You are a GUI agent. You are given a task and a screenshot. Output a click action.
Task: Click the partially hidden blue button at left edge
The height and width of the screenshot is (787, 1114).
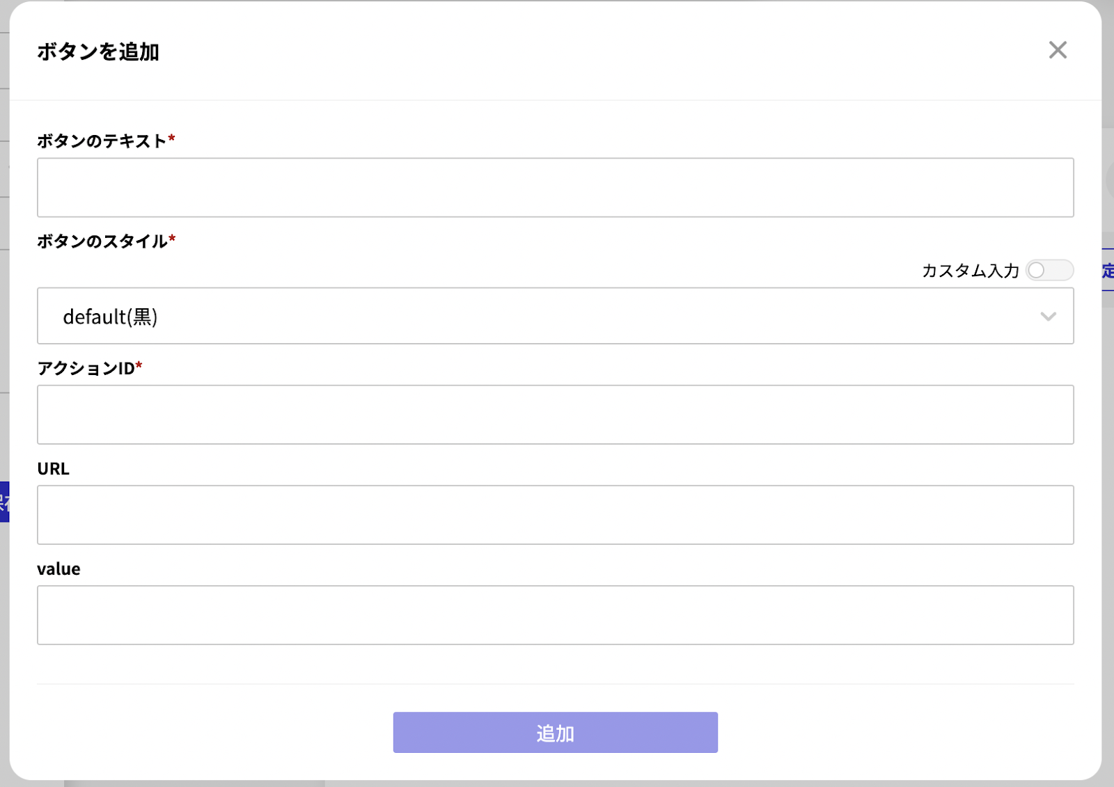pyautogui.click(x=4, y=501)
